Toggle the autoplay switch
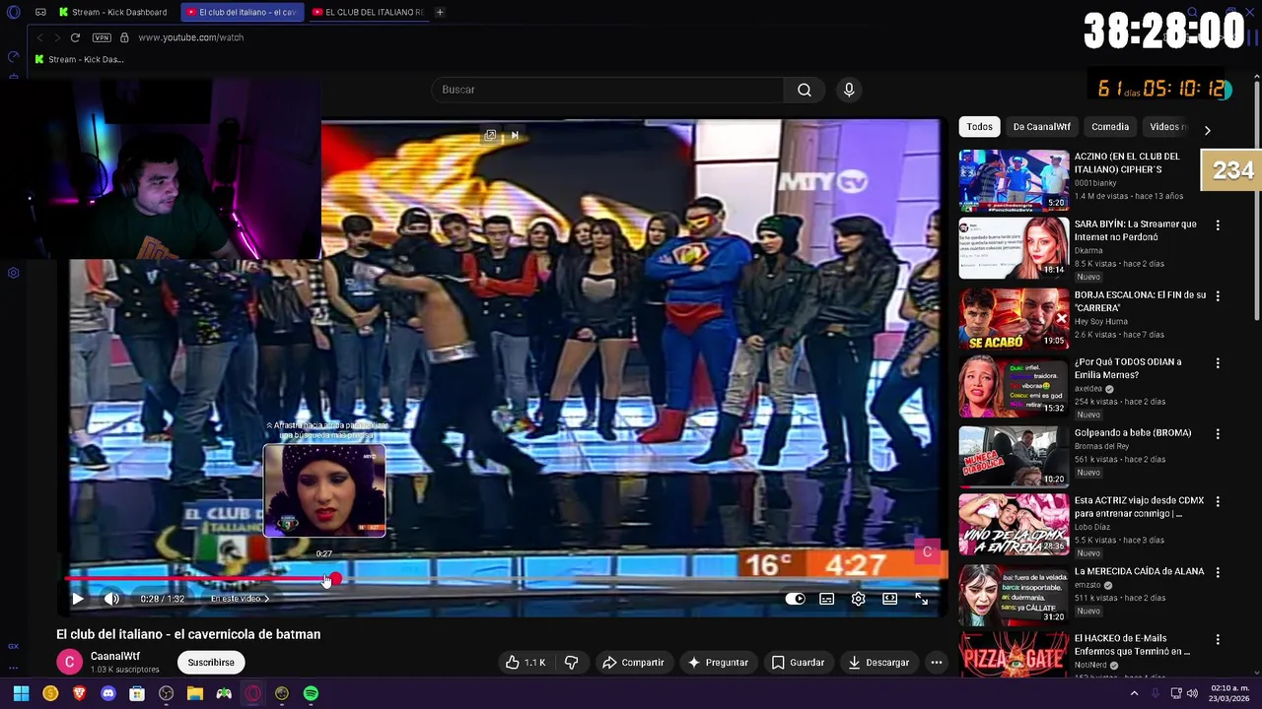The height and width of the screenshot is (709, 1262). [x=795, y=599]
